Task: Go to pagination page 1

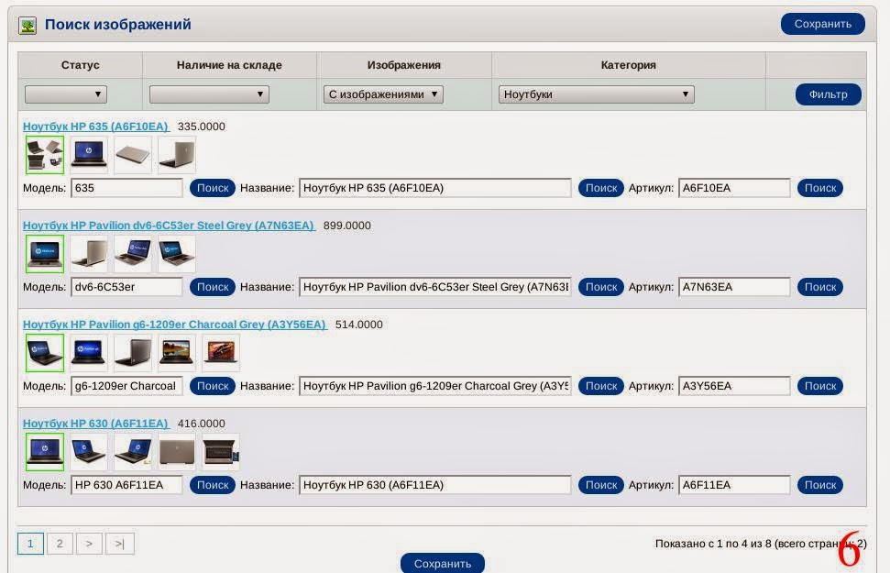Action: pos(30,544)
